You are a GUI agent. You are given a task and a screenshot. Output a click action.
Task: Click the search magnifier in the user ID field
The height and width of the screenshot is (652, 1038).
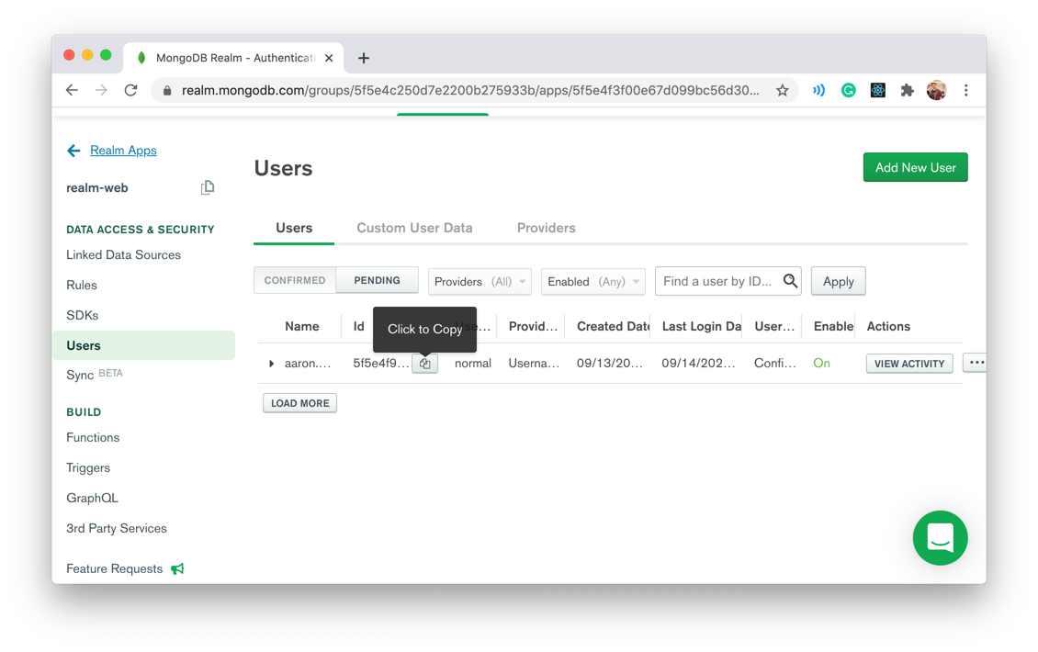pos(790,281)
